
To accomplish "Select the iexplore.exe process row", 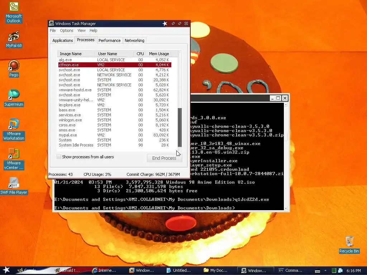I will pos(115,105).
